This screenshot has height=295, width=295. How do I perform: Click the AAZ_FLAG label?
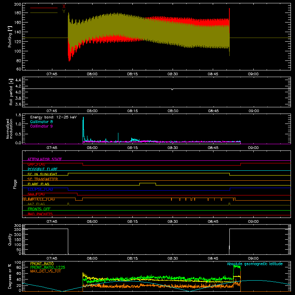pos(36,204)
